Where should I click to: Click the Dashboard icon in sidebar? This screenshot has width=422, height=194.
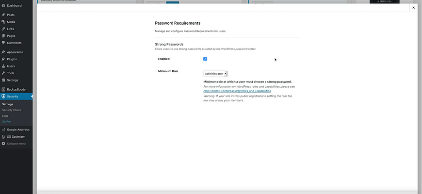click(3, 5)
